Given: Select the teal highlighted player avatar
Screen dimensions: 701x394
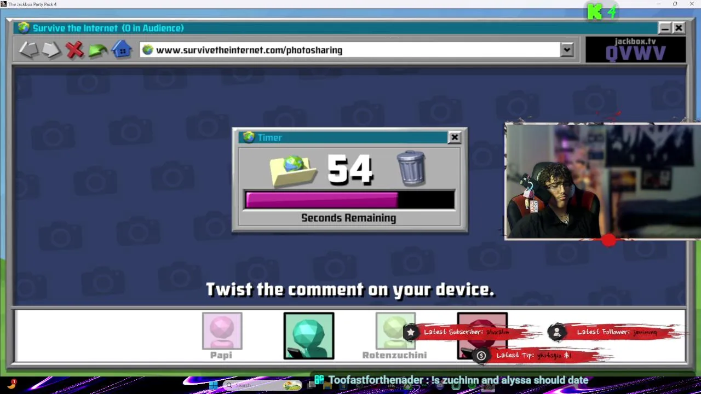Looking at the screenshot, I should pyautogui.click(x=309, y=335).
